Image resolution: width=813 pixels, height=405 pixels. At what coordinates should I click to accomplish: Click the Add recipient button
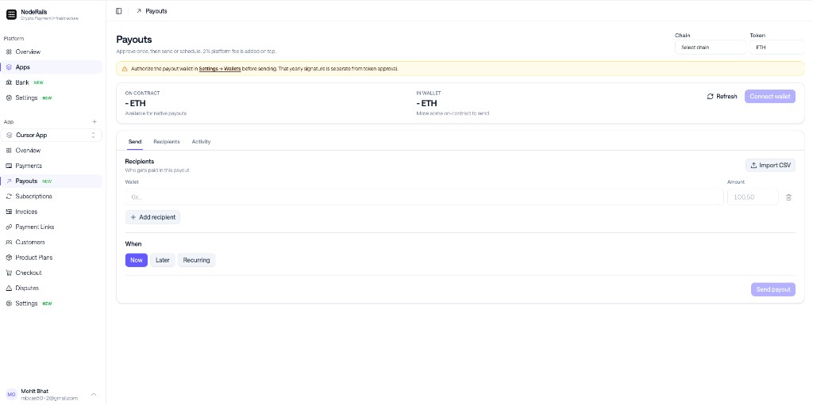pyautogui.click(x=152, y=217)
